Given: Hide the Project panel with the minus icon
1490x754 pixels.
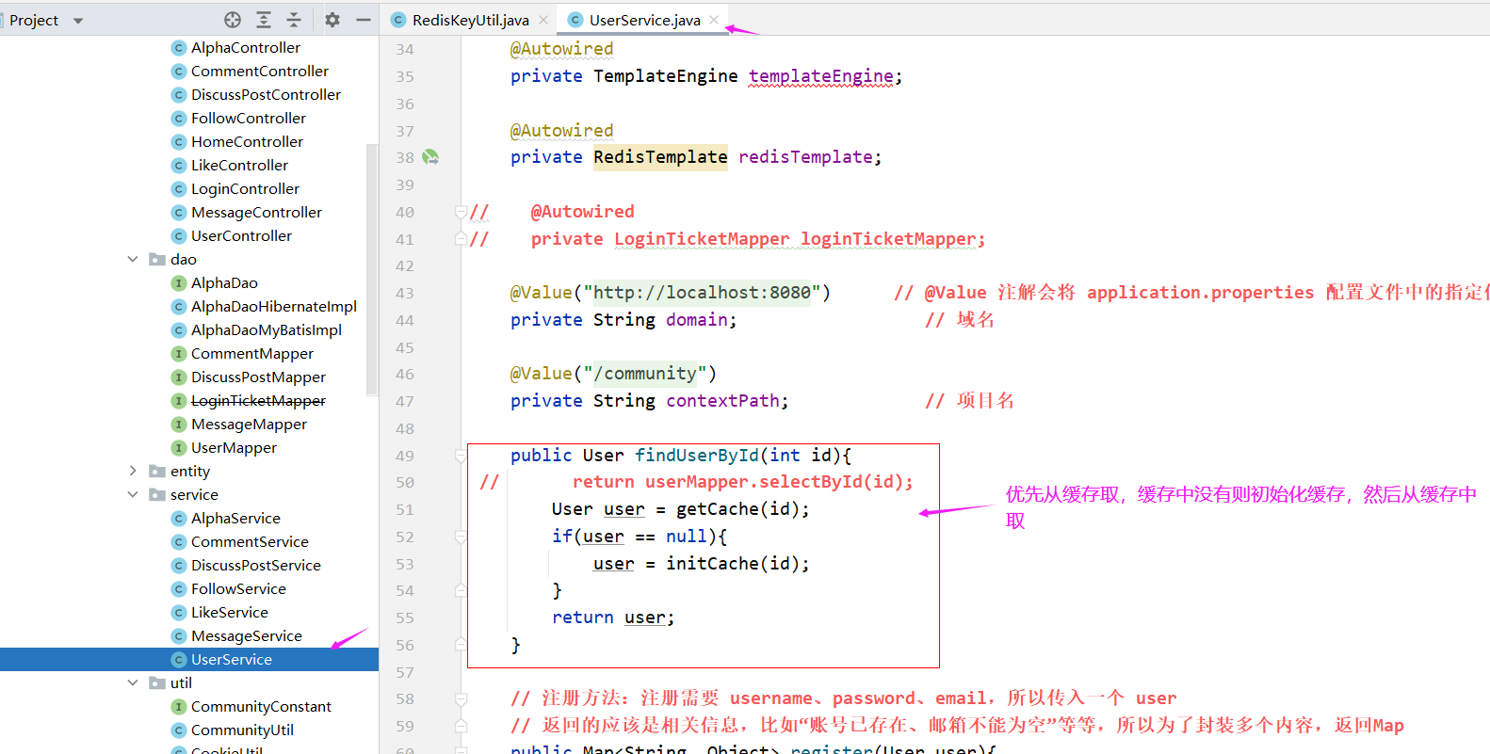Looking at the screenshot, I should [364, 20].
